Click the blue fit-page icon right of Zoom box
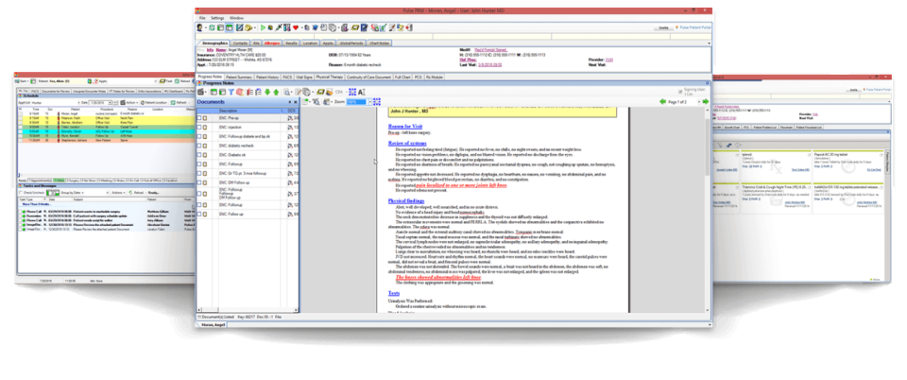Viewport: 907px width, 380px height. [x=377, y=102]
